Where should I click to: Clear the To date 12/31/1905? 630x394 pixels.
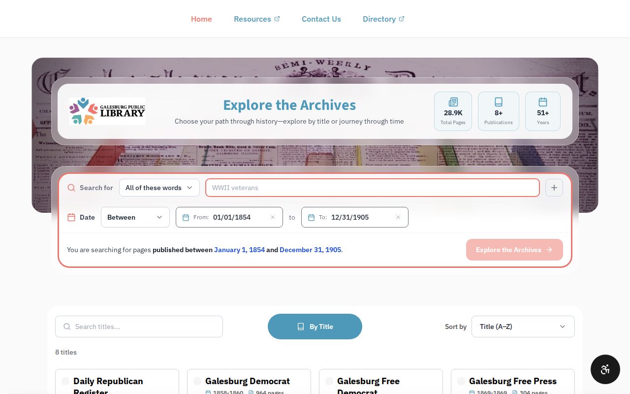398,217
